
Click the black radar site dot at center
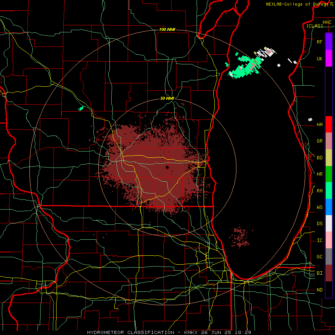[167, 167]
